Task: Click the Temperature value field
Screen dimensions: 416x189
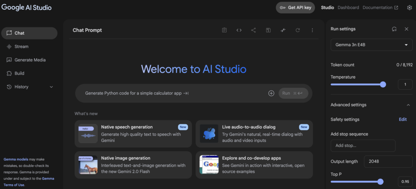Action: [x=405, y=84]
